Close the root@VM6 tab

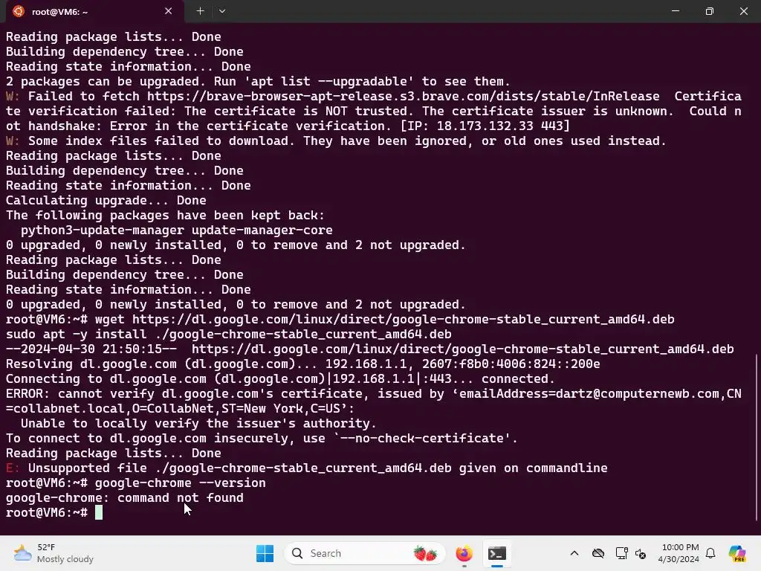tap(169, 11)
